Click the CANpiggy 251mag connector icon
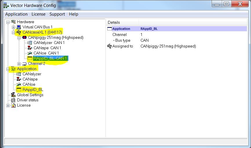The image size is (251, 148). pyautogui.click(x=24, y=37)
